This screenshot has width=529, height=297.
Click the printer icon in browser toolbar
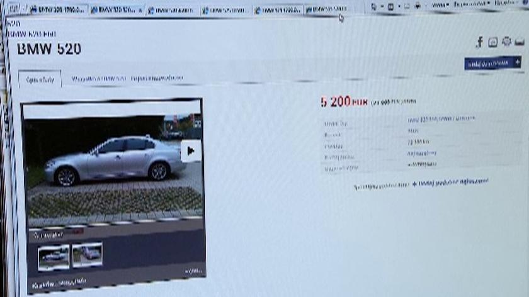[417, 6]
